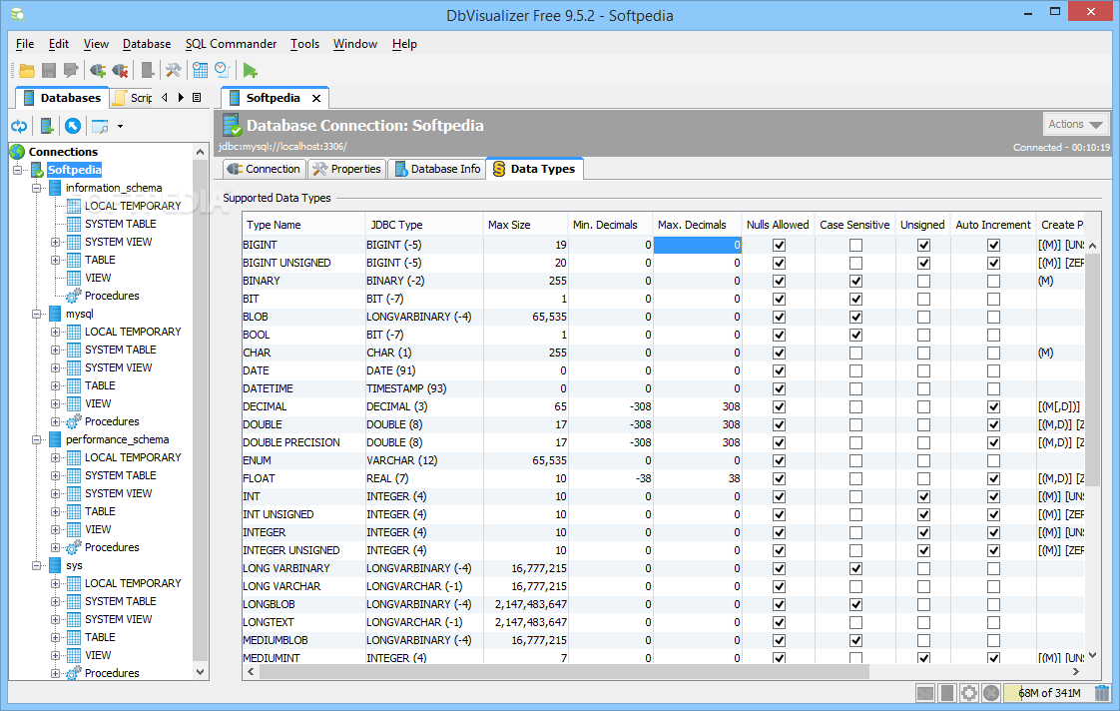The width and height of the screenshot is (1120, 711).
Task: Create new database connection with server plus icon
Action: [x=47, y=127]
